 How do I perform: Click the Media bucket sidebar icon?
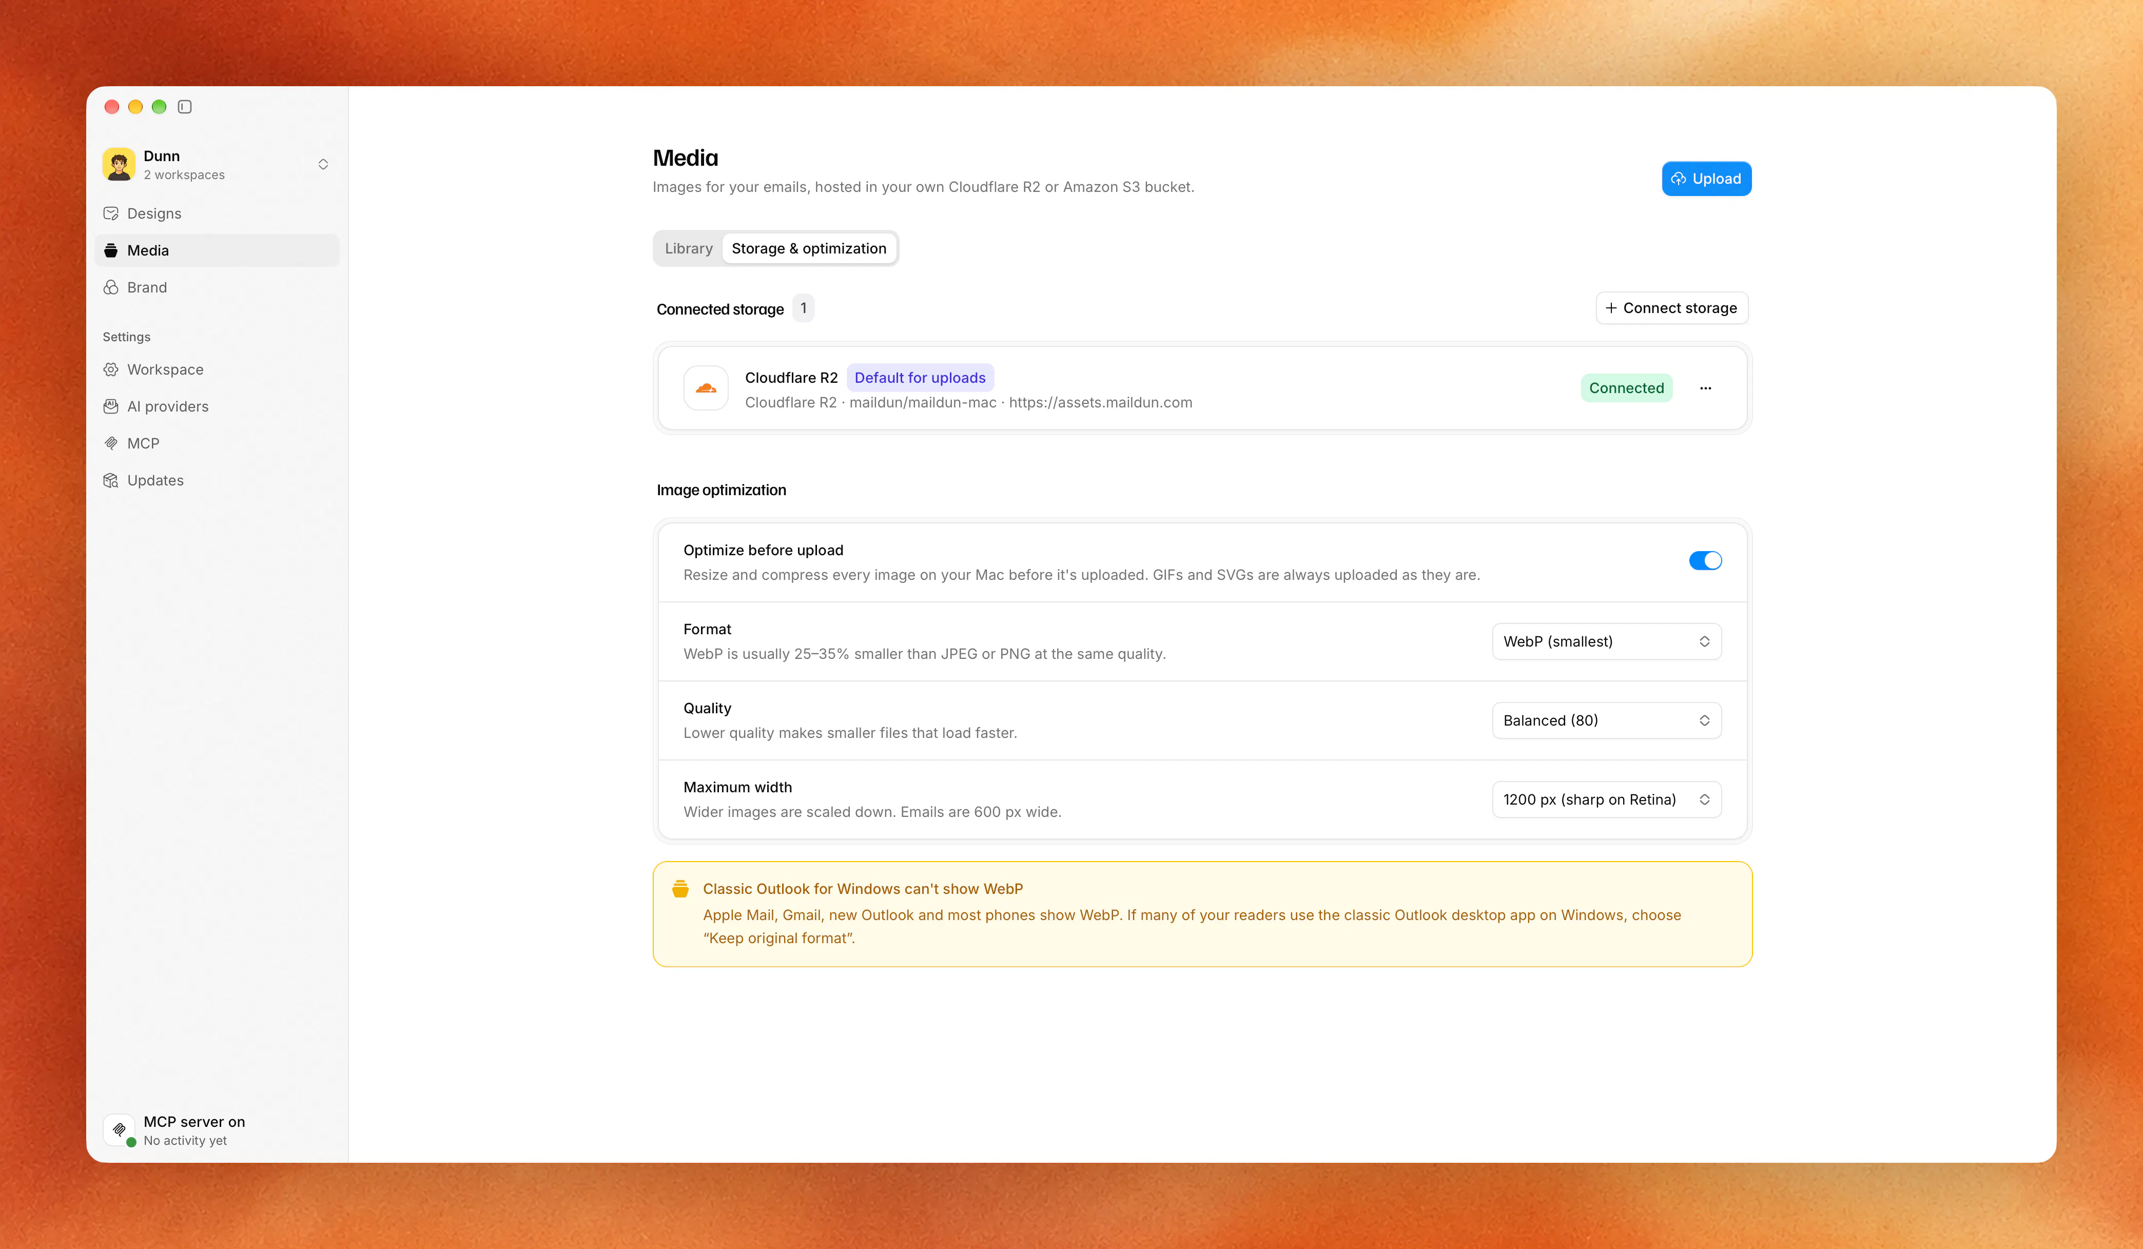[110, 250]
